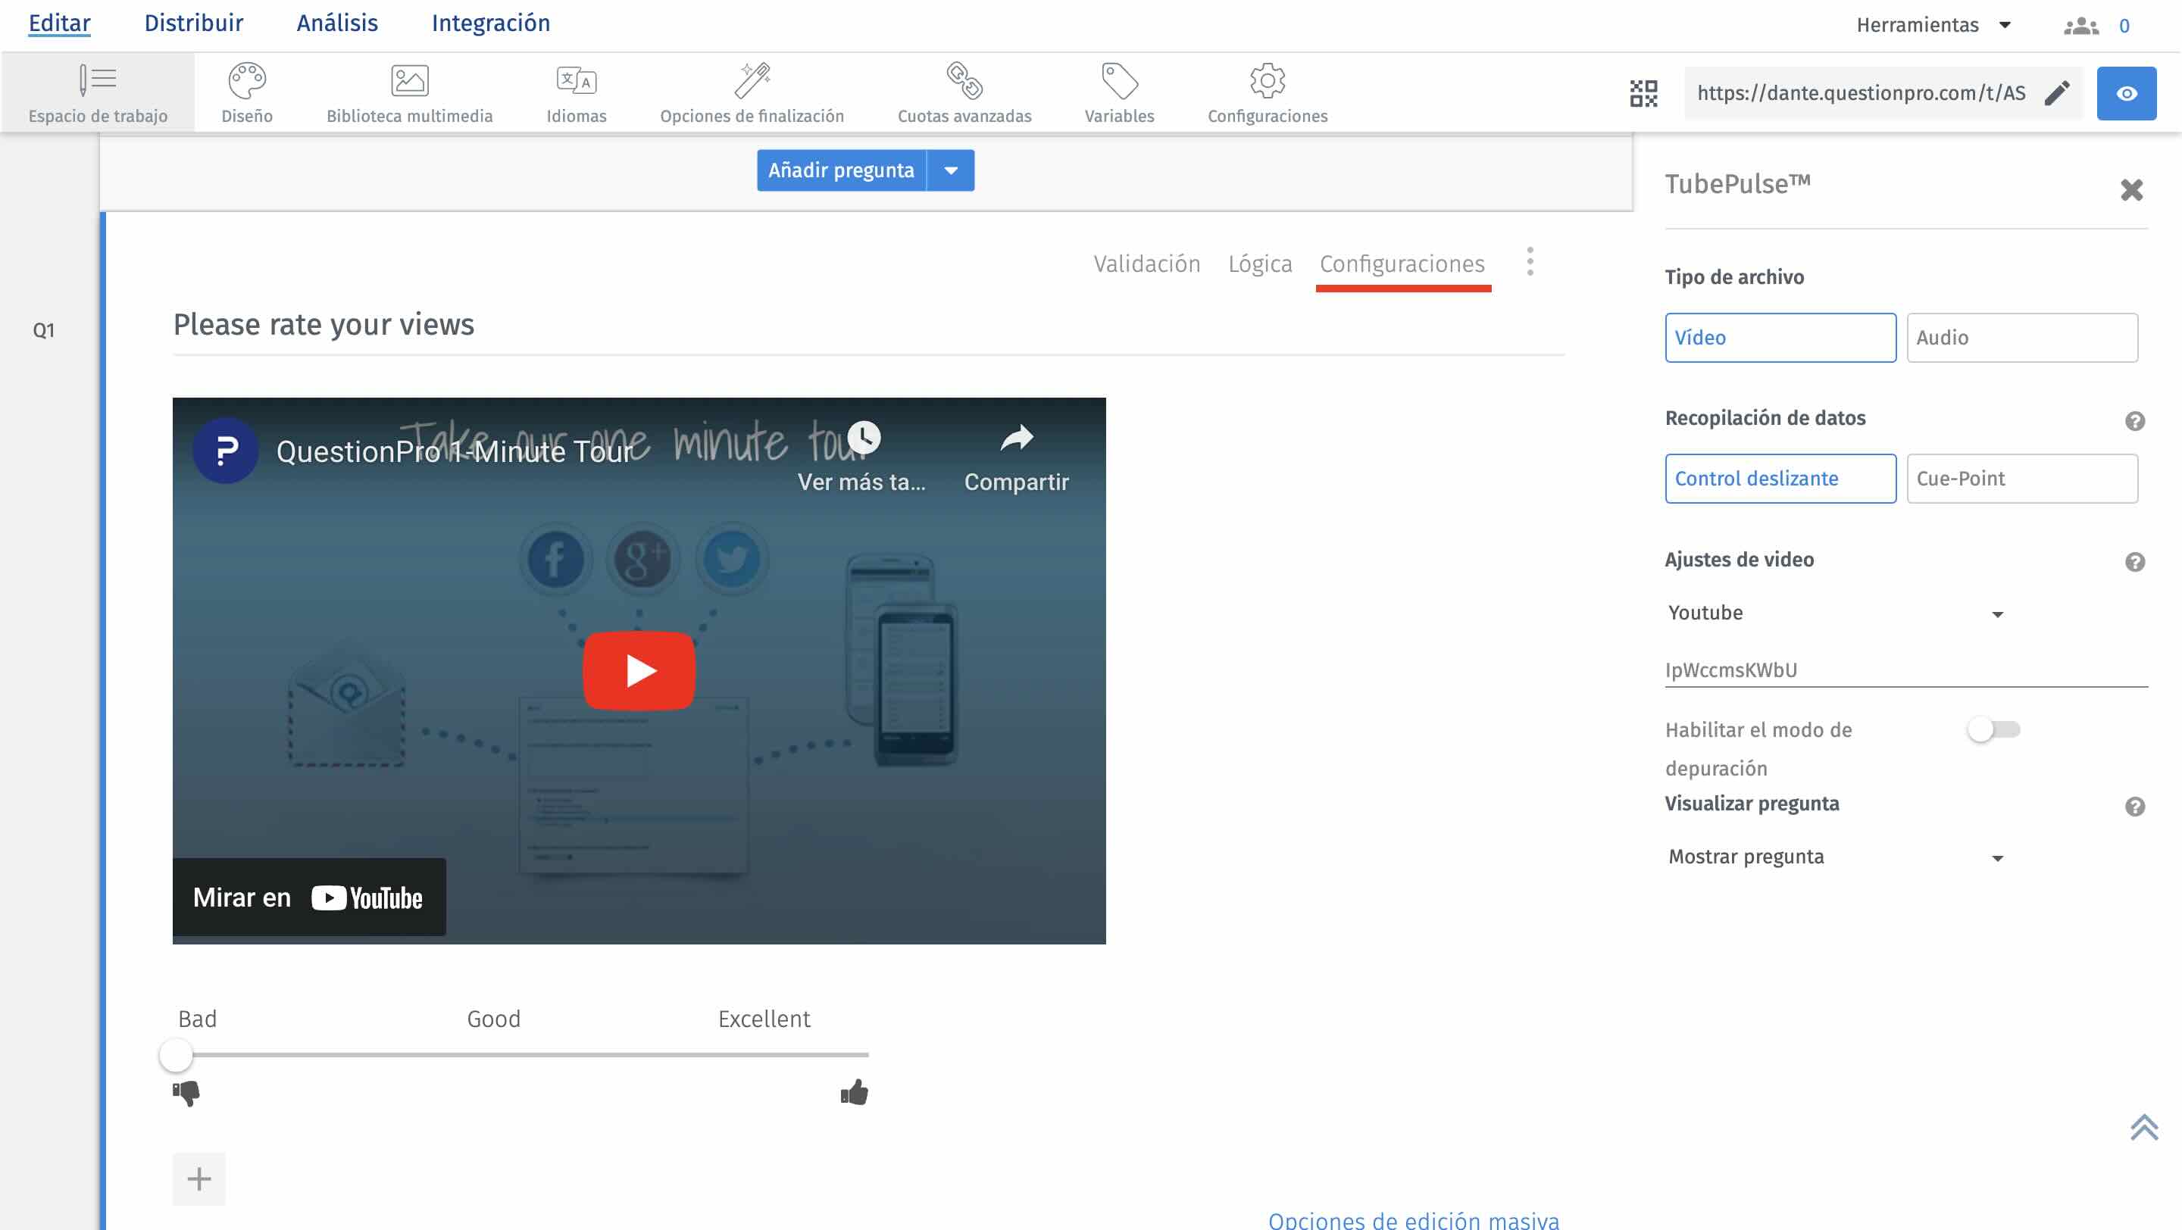
Task: Toggle Habilitar el modo de depuración
Action: click(x=1994, y=729)
